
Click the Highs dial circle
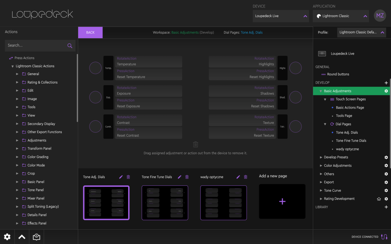[x=296, y=68]
